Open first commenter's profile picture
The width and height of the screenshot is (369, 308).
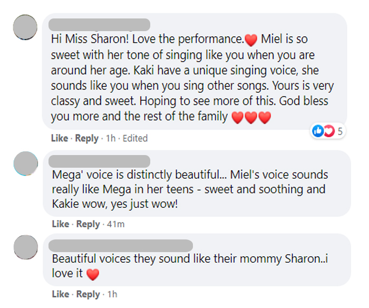coord(25,27)
